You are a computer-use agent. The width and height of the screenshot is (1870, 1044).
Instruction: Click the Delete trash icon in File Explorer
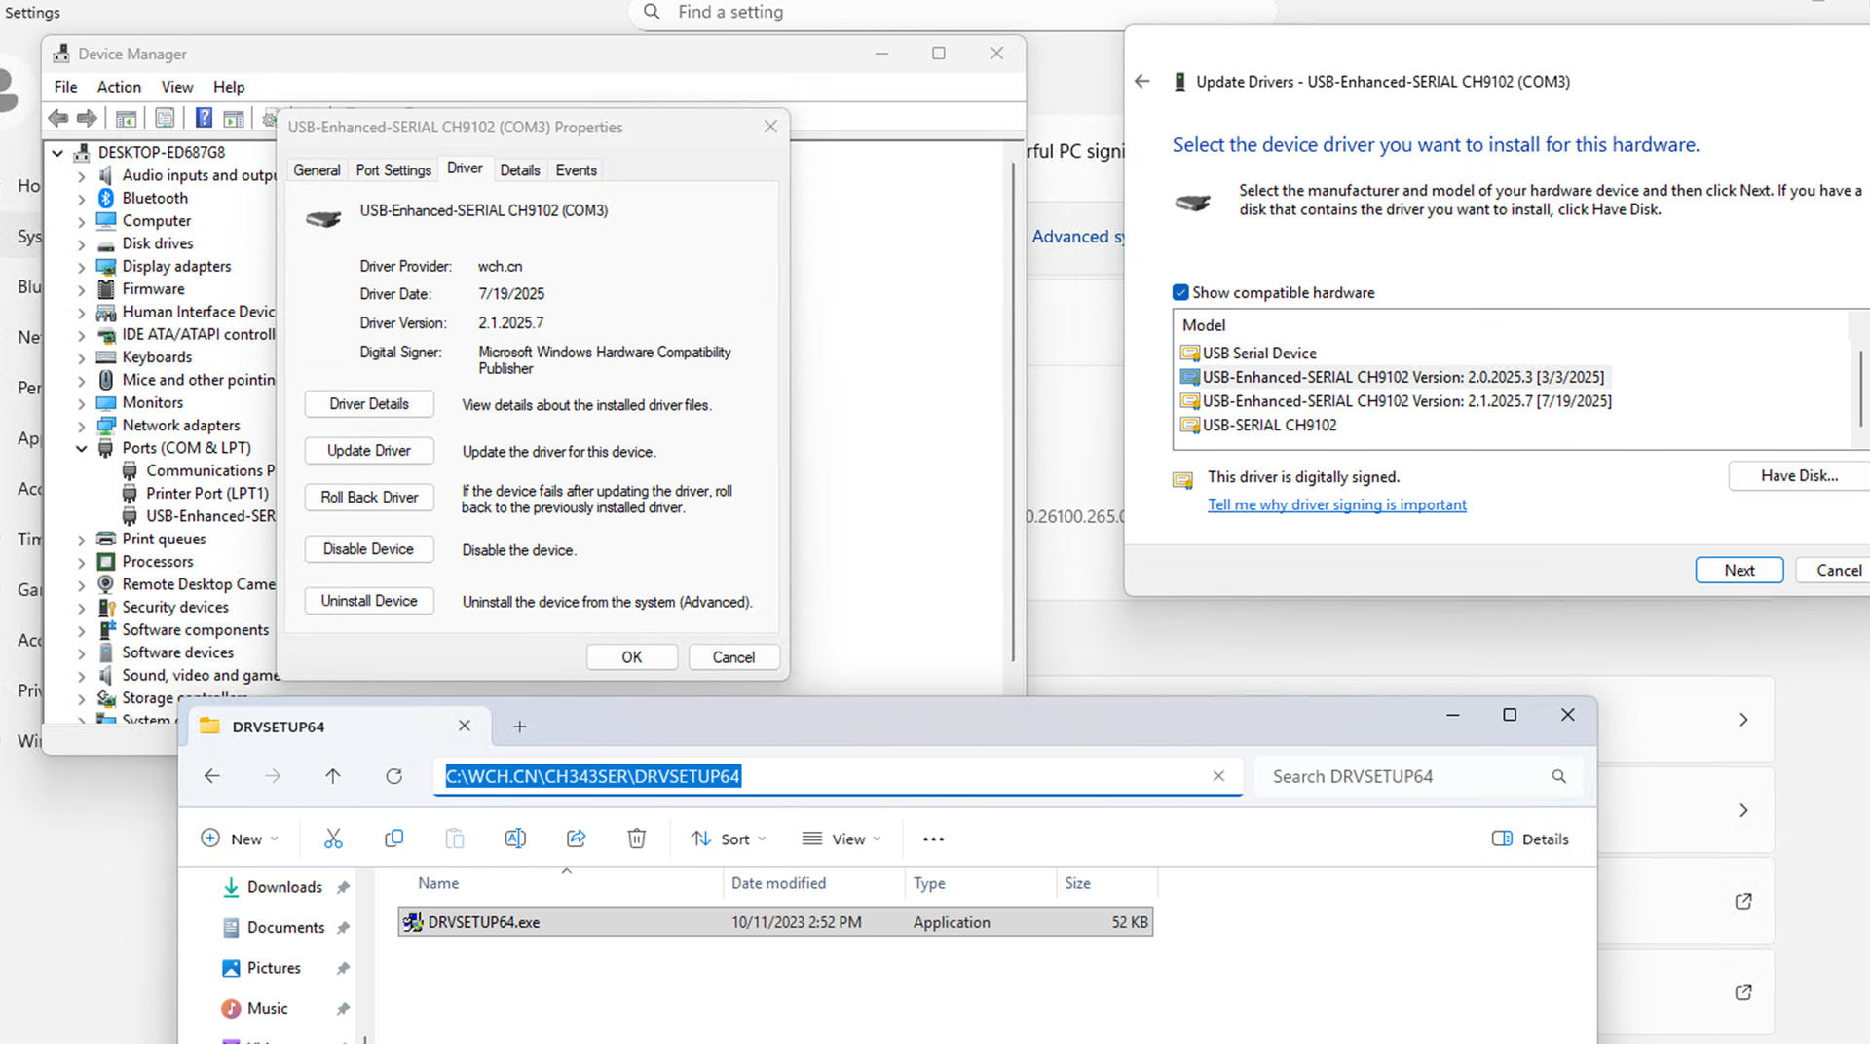[636, 839]
